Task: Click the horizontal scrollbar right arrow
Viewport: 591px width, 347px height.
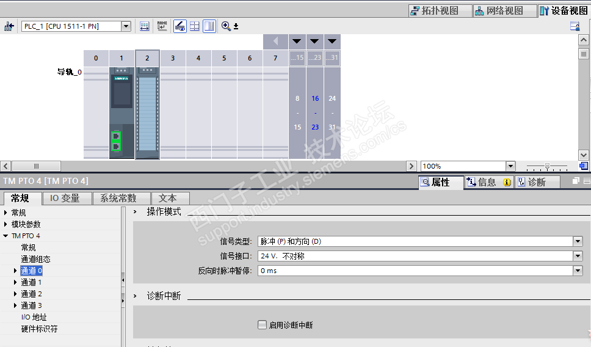Action: click(x=412, y=166)
